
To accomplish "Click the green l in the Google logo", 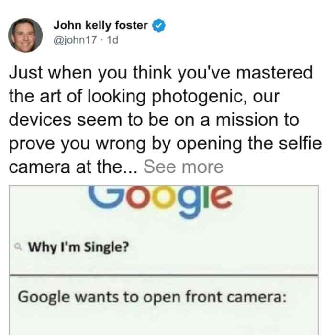I will point(206,197).
